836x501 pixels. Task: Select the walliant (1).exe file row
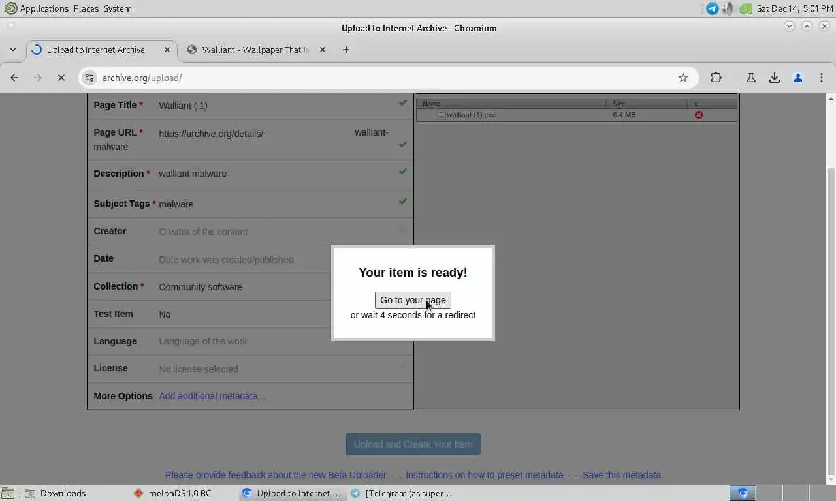point(577,115)
